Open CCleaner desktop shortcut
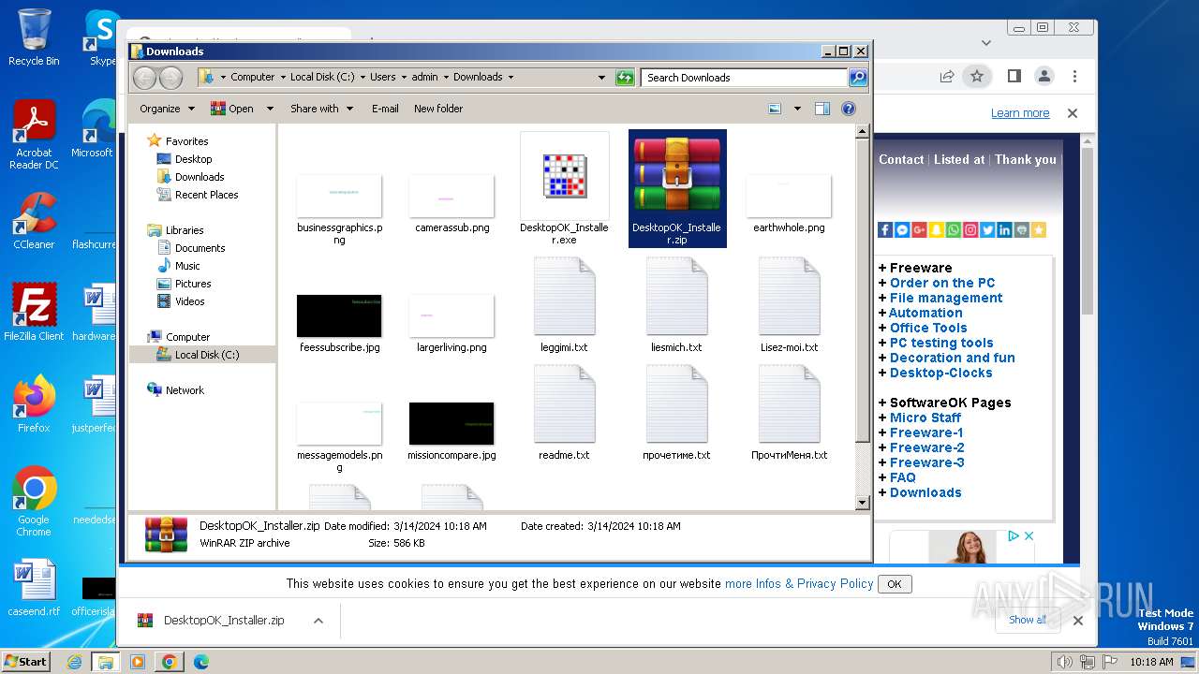 coord(35,221)
